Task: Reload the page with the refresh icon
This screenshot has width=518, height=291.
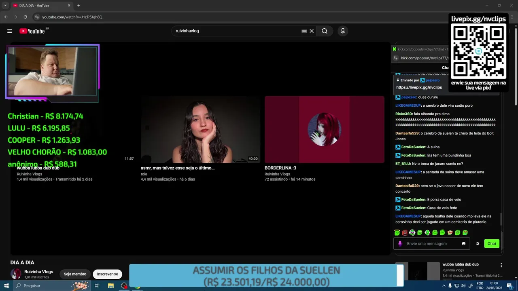Action: point(25,17)
